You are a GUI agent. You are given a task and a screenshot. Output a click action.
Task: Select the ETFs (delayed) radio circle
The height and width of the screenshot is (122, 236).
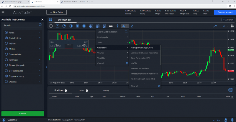[x=6, y=71]
